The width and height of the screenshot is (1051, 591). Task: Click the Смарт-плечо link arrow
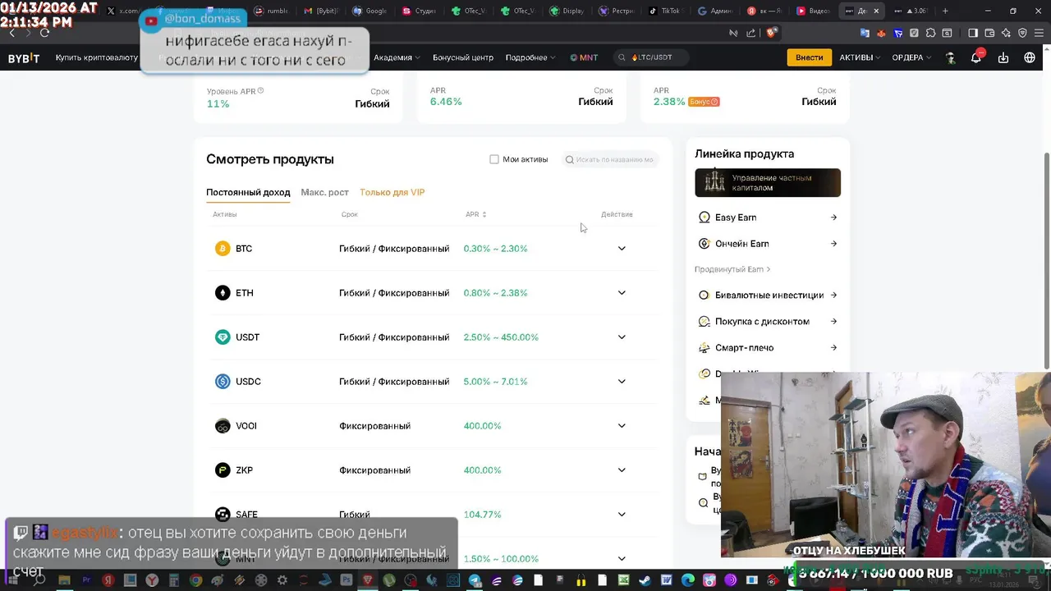833,347
